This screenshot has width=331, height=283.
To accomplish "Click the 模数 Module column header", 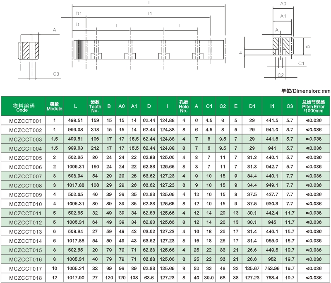I will pyautogui.click(x=54, y=107).
